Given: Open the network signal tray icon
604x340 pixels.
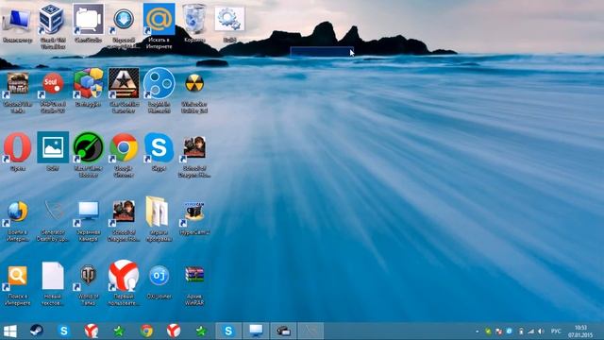Looking at the screenshot, I should click(x=531, y=331).
